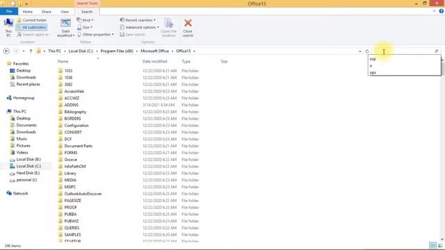Select the Search ribbon tab
The width and height of the screenshot is (445, 250).
87,12
